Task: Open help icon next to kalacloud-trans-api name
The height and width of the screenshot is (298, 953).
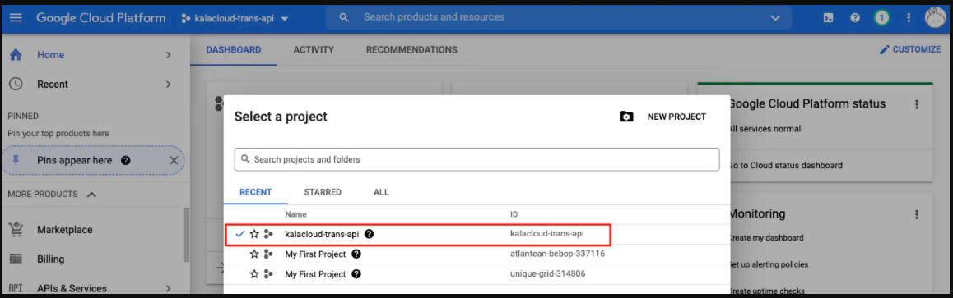Action: tap(369, 234)
